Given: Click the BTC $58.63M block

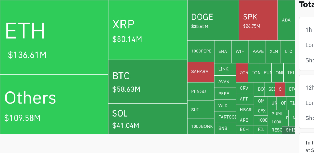Looking at the screenshot, I should 148,82.
